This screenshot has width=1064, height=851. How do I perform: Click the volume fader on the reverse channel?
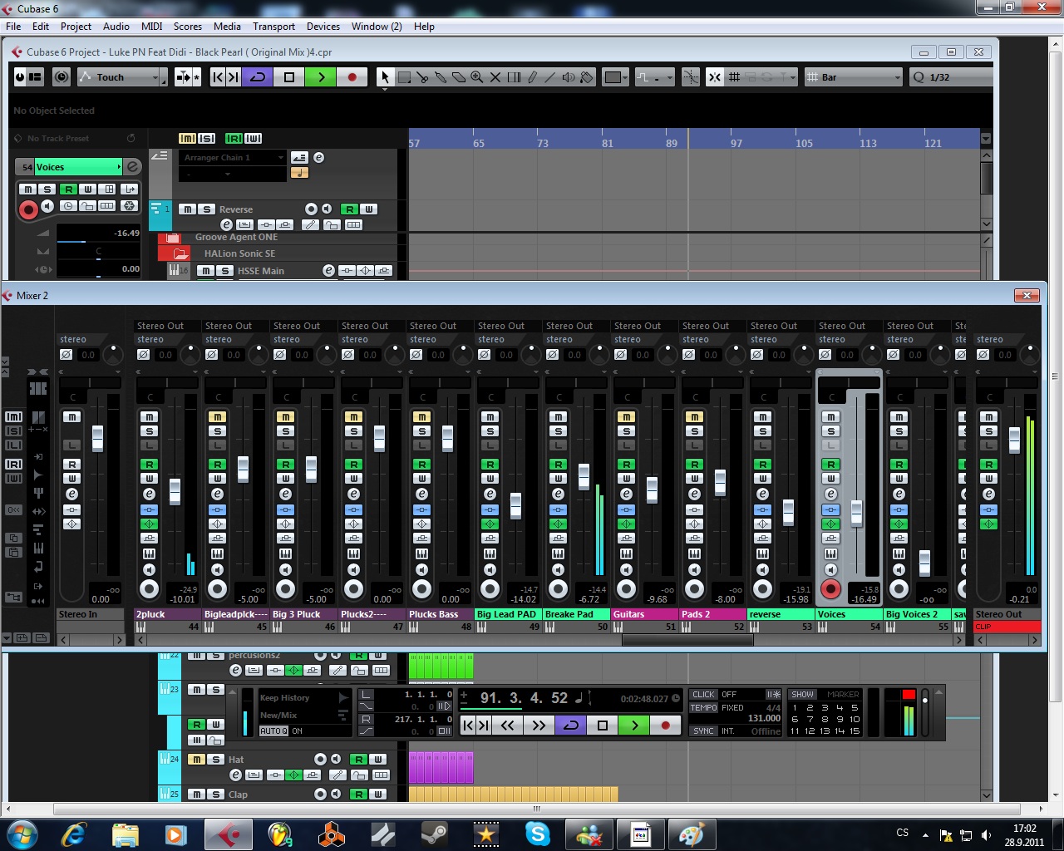coord(788,514)
